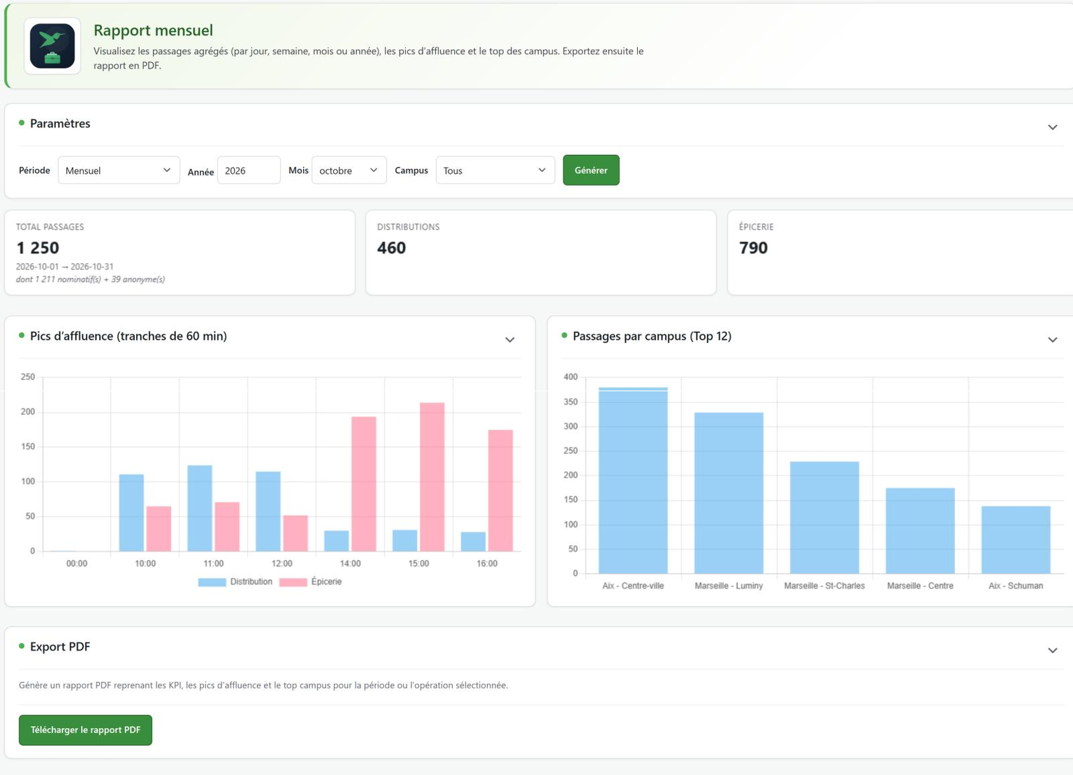Toggle the Épicerie legend pink swatch
This screenshot has width=1073, height=775.
tap(293, 582)
